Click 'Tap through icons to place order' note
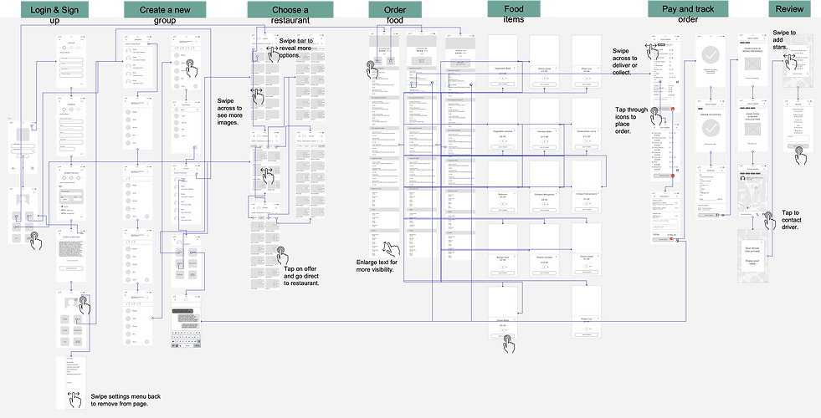 pyautogui.click(x=632, y=120)
